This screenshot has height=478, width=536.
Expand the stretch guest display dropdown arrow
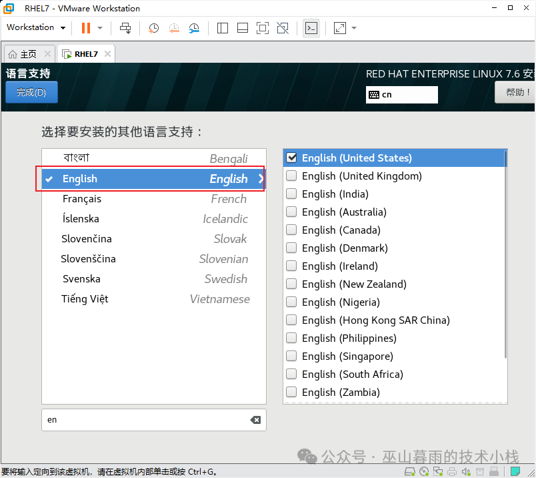click(x=354, y=28)
